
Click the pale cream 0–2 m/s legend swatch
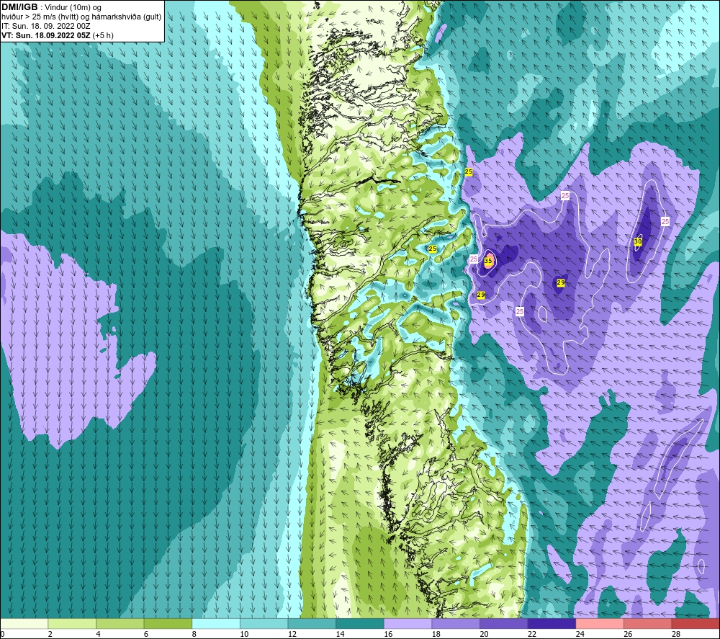24,623
